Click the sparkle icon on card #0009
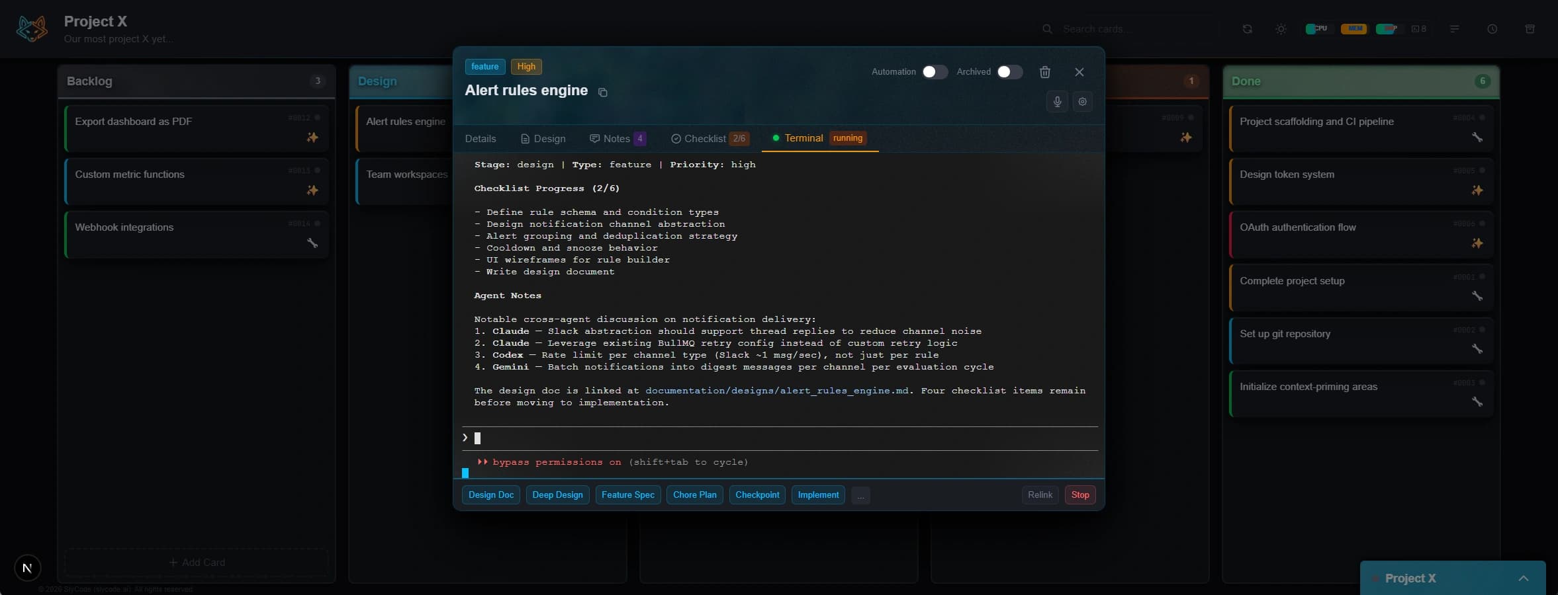Image resolution: width=1558 pixels, height=595 pixels. coord(1186,138)
